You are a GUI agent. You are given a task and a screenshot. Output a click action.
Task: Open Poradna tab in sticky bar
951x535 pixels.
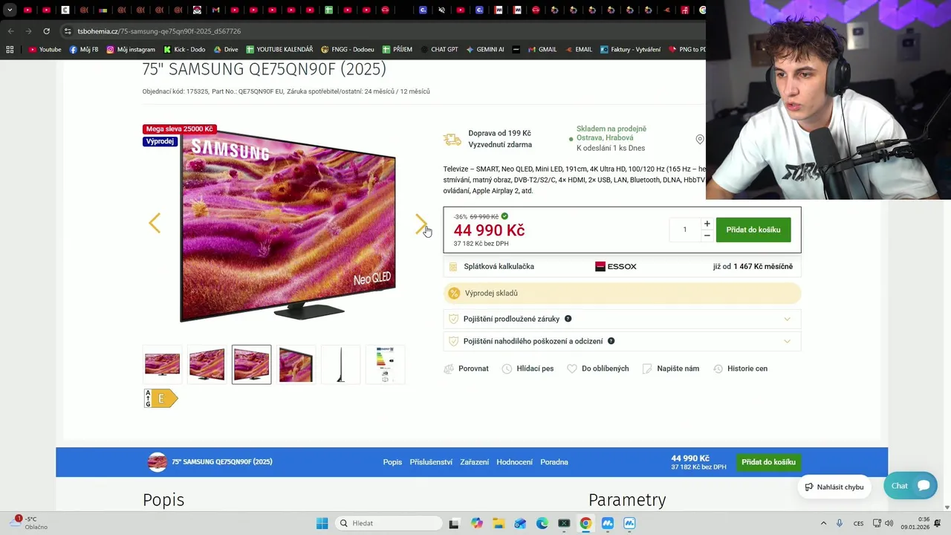(x=554, y=462)
